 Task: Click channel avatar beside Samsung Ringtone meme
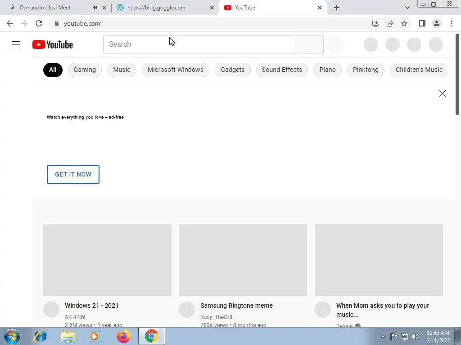point(187,310)
